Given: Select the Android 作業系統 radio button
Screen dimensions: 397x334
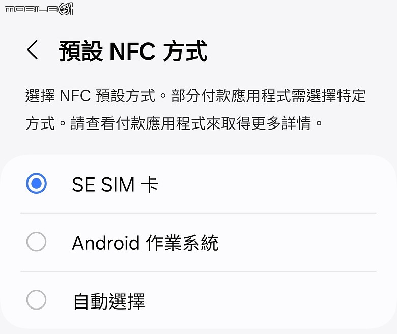Looking at the screenshot, I should click(37, 241).
